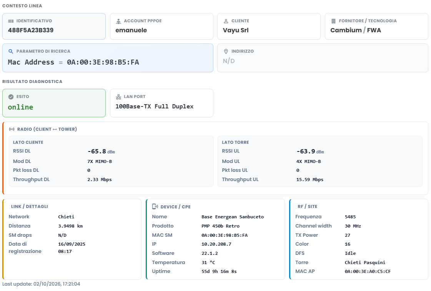Click the network icon beside LAN Port

[118, 97]
